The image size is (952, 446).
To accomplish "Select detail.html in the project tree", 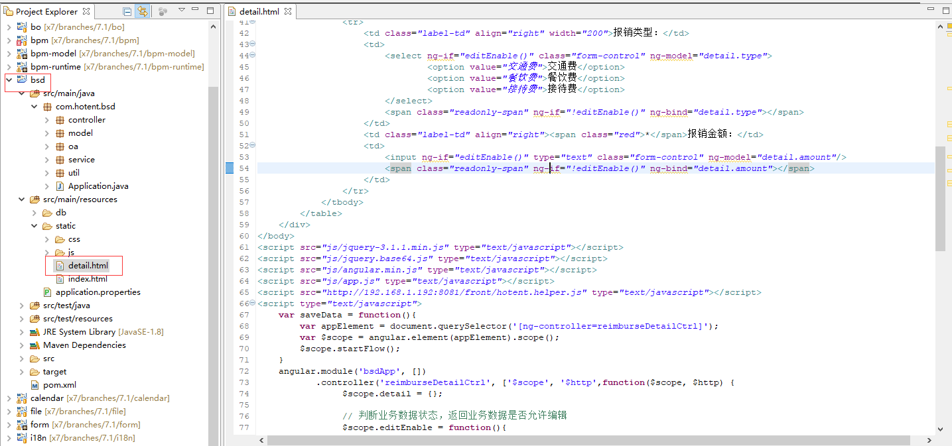I will [x=88, y=266].
